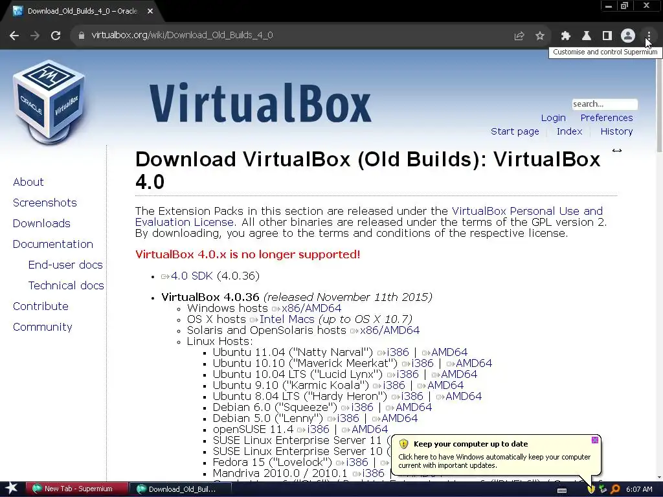The image size is (663, 497).
Task: Go to Start page link
Action: click(515, 131)
